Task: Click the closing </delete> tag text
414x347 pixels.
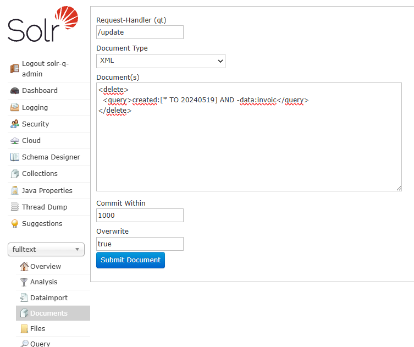Action: pos(115,111)
